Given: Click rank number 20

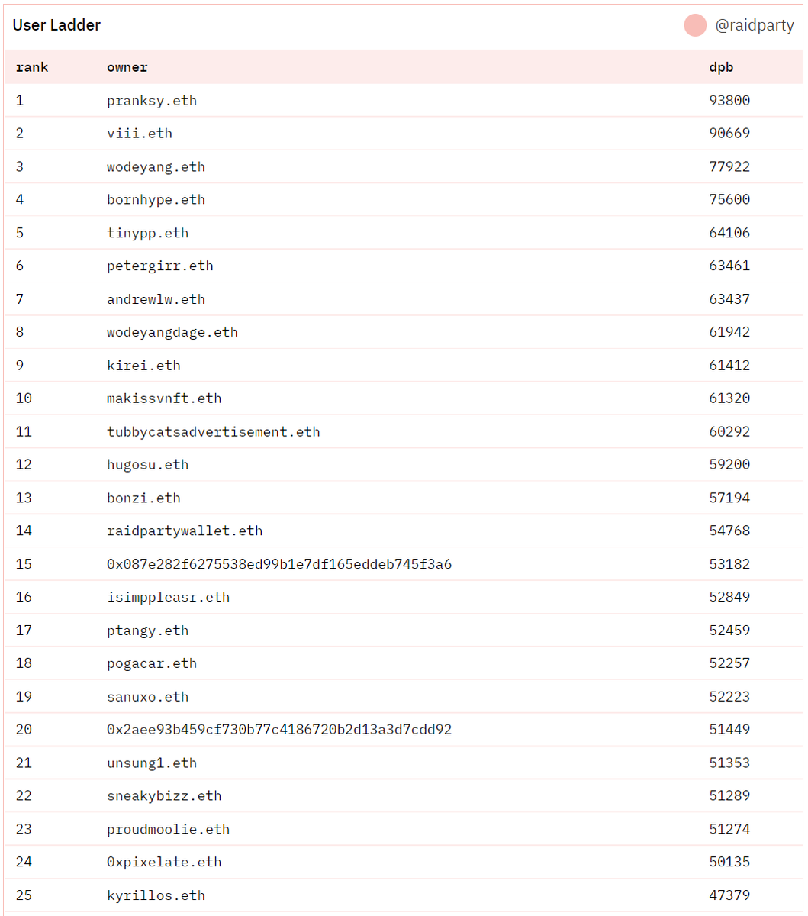Looking at the screenshot, I should 24,730.
